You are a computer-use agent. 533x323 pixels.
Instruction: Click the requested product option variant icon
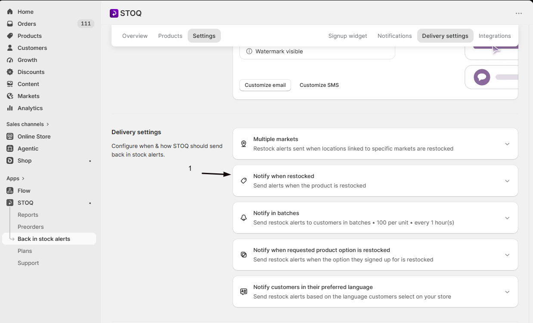click(244, 255)
